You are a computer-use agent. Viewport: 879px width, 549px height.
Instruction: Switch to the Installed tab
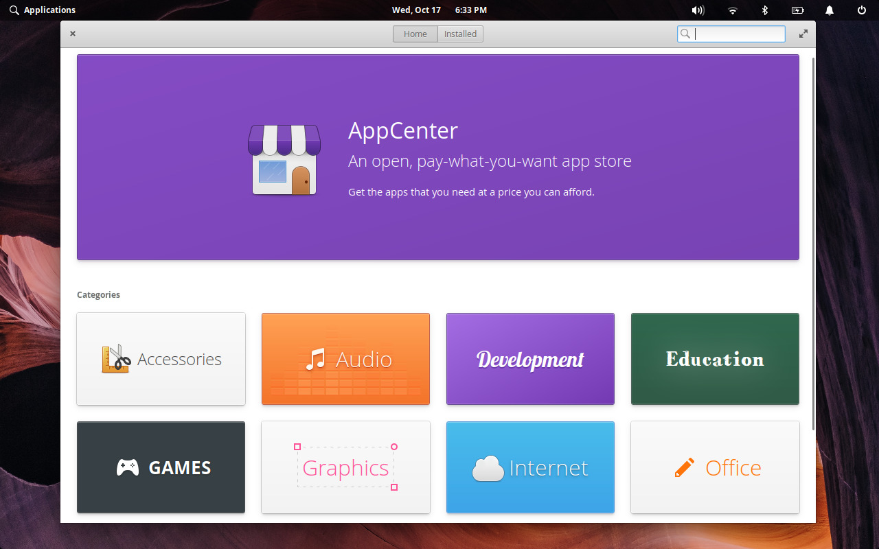[460, 33]
